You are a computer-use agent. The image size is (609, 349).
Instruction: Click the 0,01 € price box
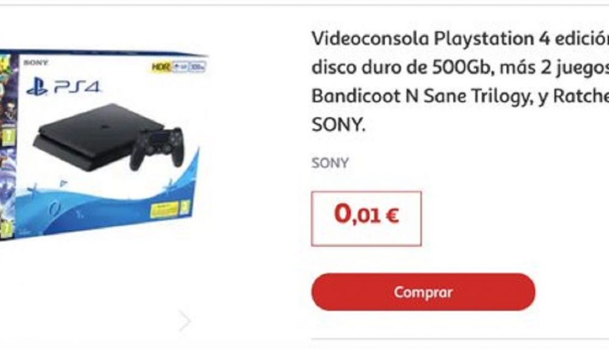coord(366,219)
